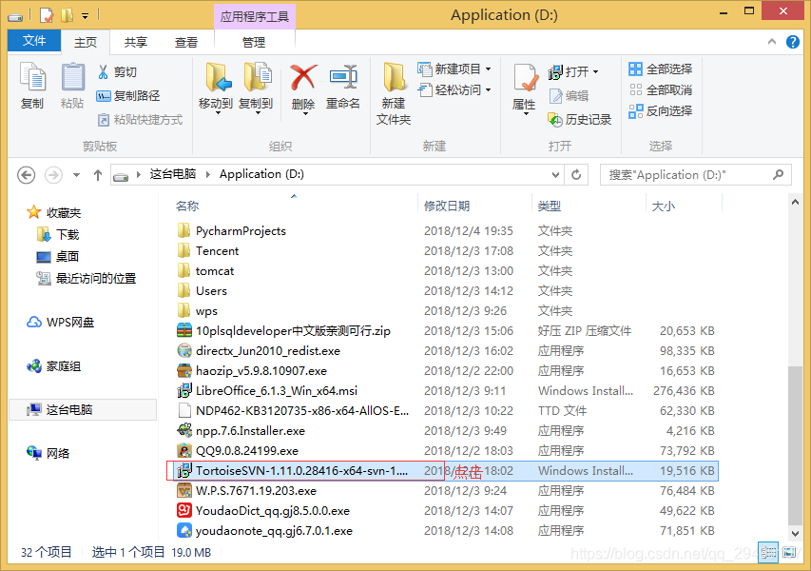This screenshot has width=811, height=571.
Task: Click the Application Tools (应用程序工具) tab header
Action: click(x=255, y=16)
